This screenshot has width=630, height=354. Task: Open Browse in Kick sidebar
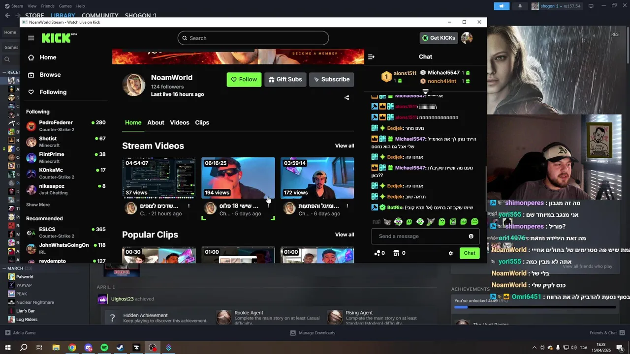[x=50, y=75]
